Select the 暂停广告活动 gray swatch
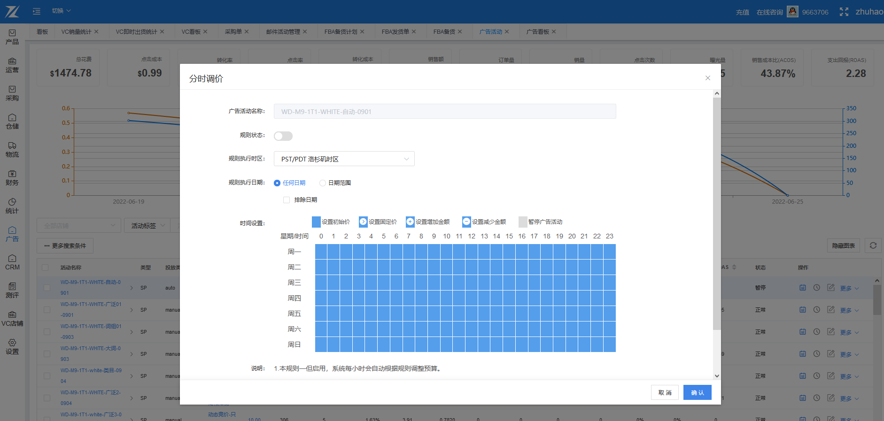Image resolution: width=884 pixels, height=421 pixels. [x=523, y=222]
